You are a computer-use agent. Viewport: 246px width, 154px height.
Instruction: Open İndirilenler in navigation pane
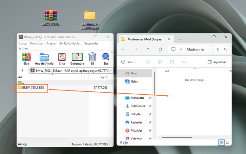click(134, 106)
